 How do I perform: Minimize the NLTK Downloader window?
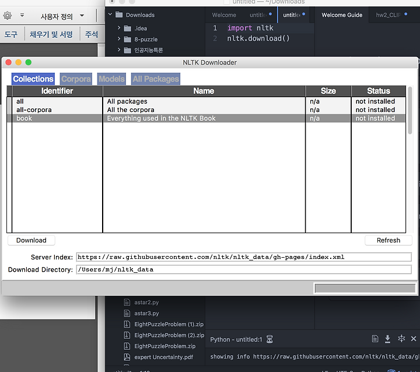(18, 62)
